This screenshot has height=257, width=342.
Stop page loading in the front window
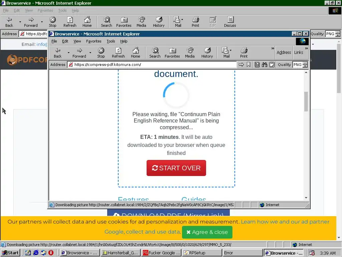(x=101, y=53)
